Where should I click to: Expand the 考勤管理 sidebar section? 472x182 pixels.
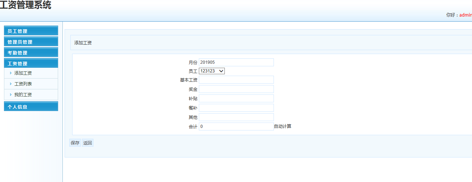coord(31,53)
